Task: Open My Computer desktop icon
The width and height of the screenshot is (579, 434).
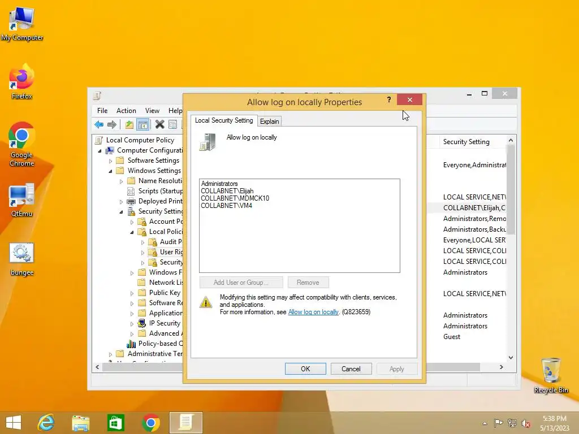Action: pyautogui.click(x=22, y=24)
